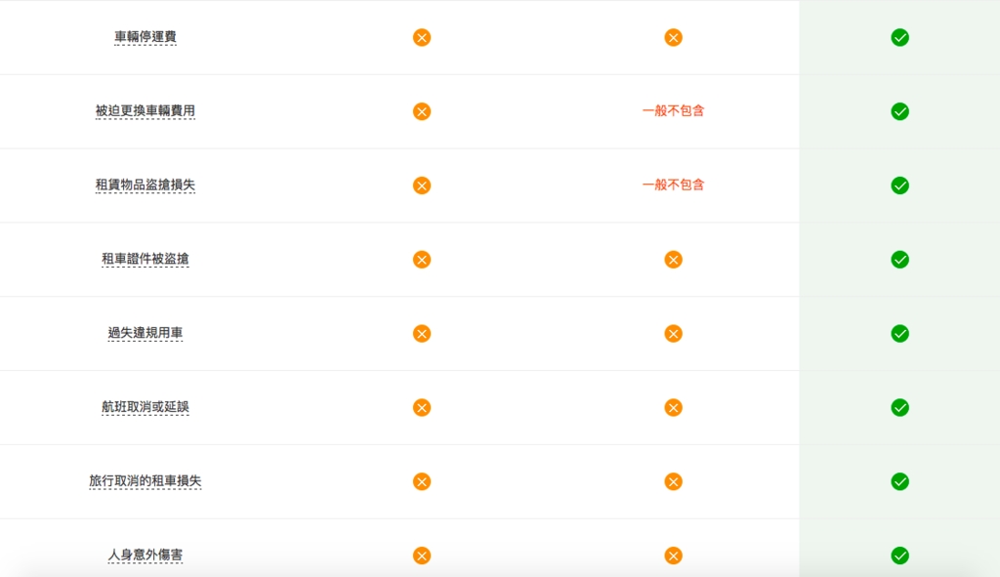The image size is (1000, 577).
Task: Click second orange X in 租車證件被盜搶 row
Action: coord(674,260)
